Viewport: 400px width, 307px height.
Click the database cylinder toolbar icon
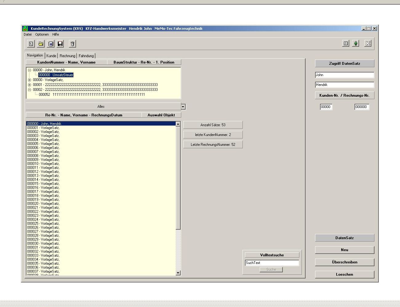point(51,44)
